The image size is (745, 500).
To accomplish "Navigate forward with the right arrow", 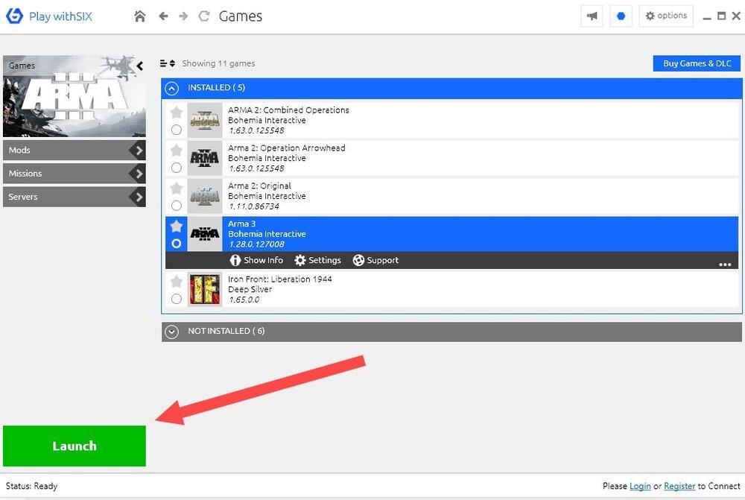I will (x=183, y=16).
